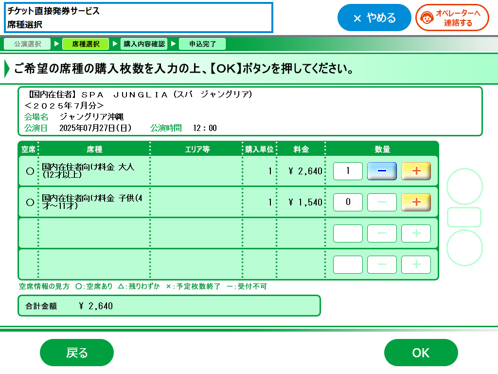The image size is (498, 374).
Task: Click the child row availability circle icon
Action: click(30, 202)
